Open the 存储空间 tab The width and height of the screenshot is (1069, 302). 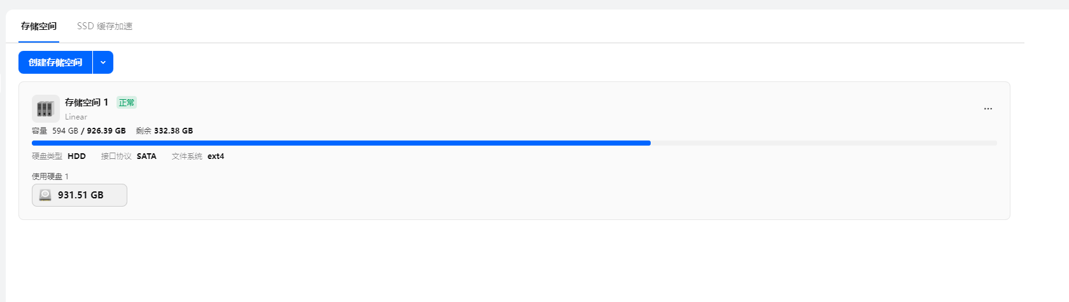39,26
